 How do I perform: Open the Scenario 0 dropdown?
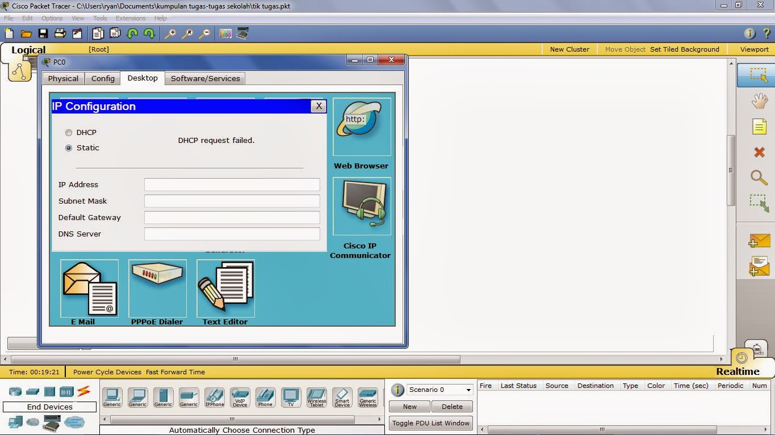(440, 390)
